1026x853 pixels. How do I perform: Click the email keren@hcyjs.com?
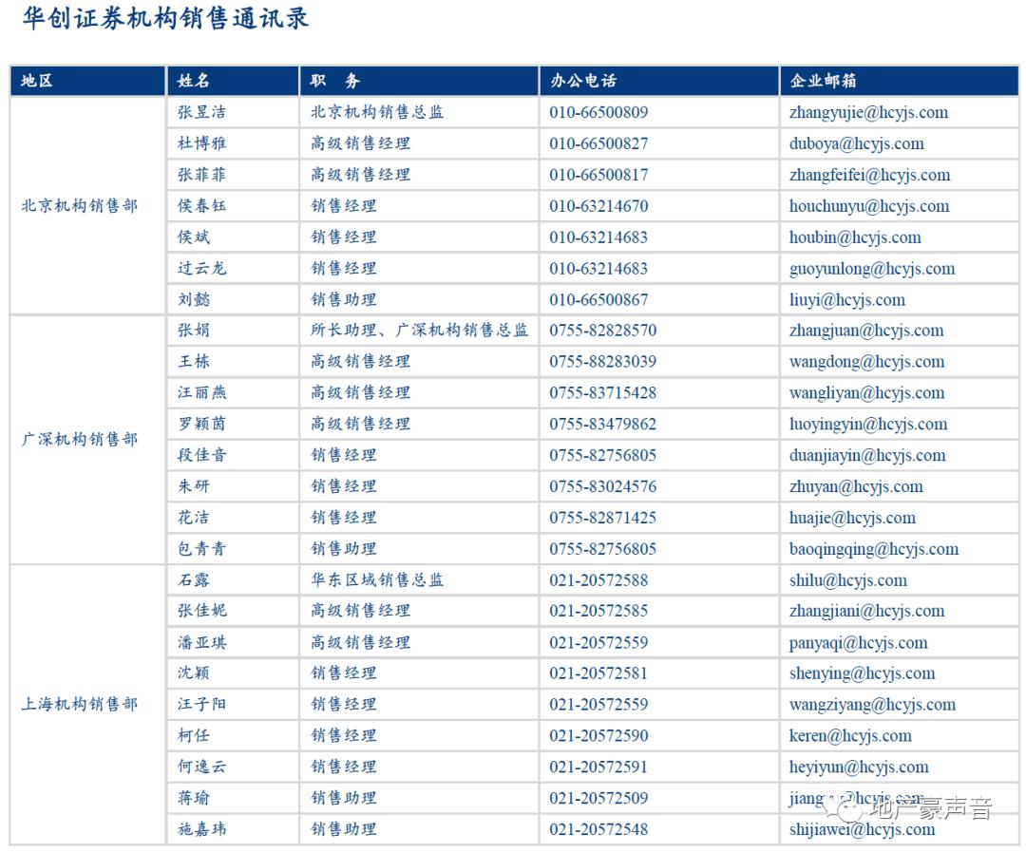point(850,736)
